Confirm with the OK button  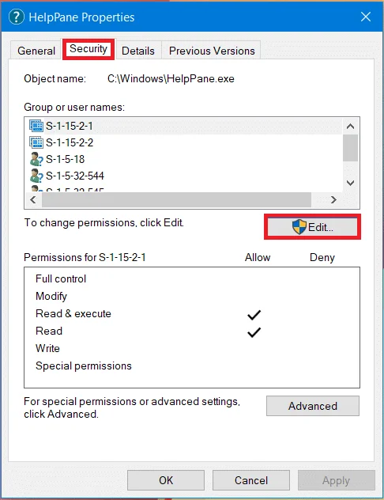click(166, 480)
